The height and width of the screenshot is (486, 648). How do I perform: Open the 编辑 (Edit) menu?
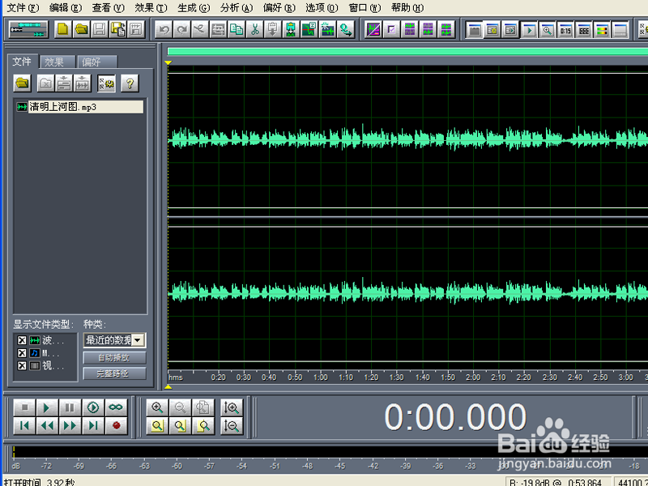point(66,7)
